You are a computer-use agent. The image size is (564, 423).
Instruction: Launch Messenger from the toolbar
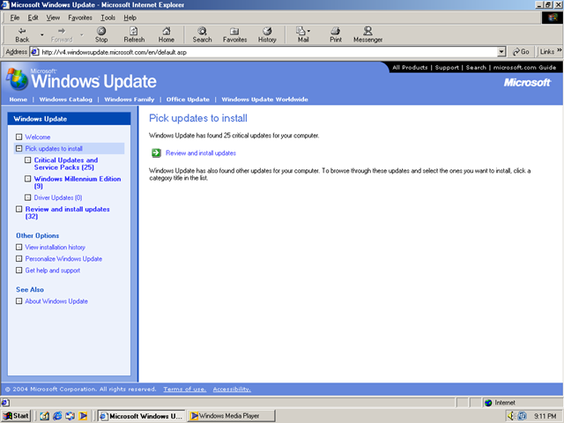pyautogui.click(x=367, y=35)
